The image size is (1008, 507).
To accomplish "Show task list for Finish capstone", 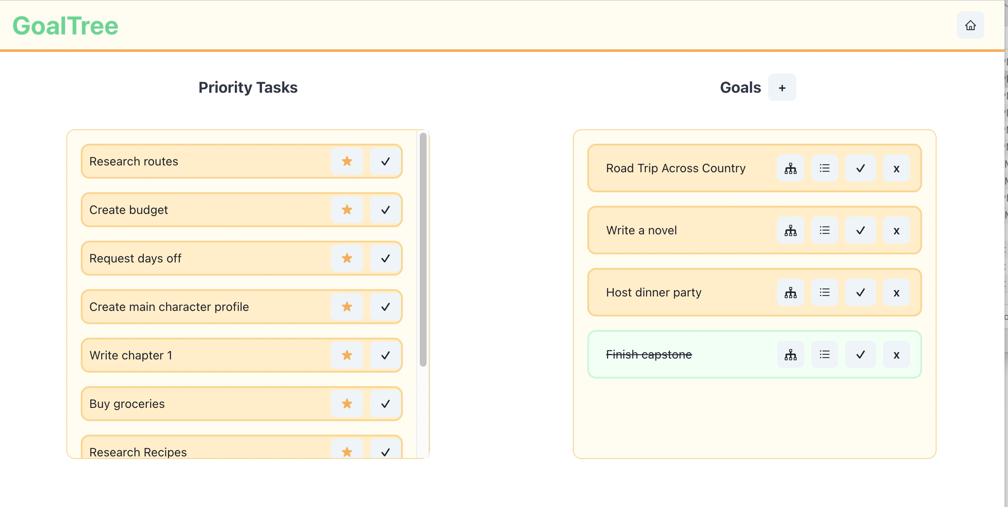I will point(824,355).
